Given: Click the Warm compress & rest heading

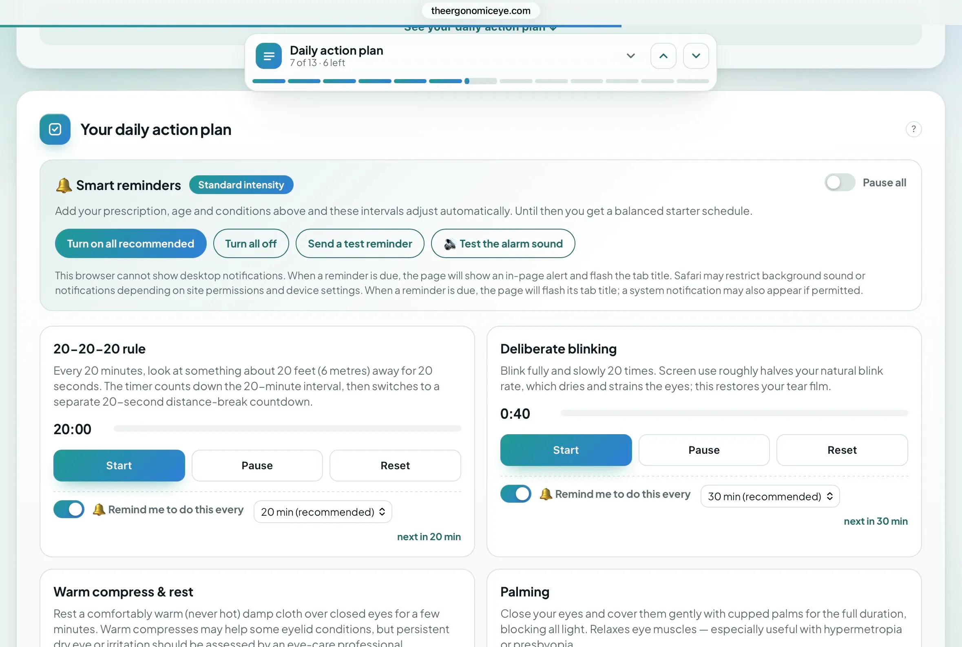Looking at the screenshot, I should click(x=123, y=592).
